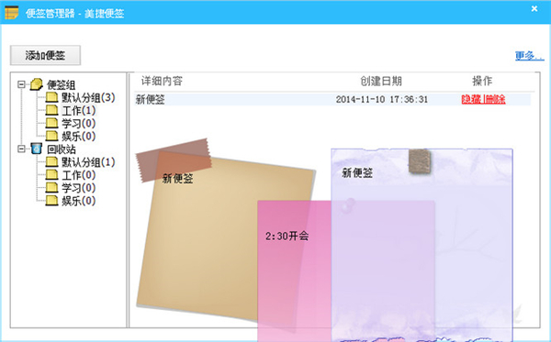Image resolution: width=551 pixels, height=342 pixels.
Task: Collapse the 回收站 tree node
Action: (21, 149)
